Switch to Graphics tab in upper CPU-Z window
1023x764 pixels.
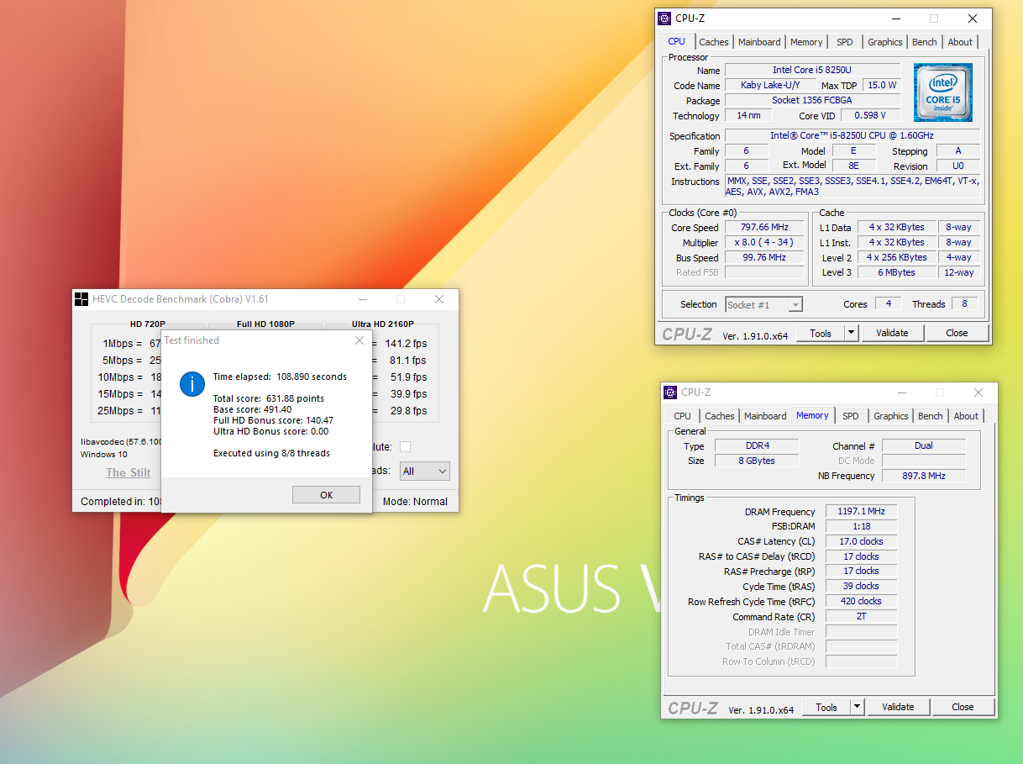(x=885, y=42)
